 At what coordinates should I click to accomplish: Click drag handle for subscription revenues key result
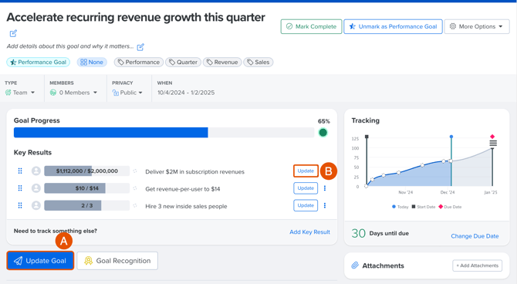tap(20, 171)
